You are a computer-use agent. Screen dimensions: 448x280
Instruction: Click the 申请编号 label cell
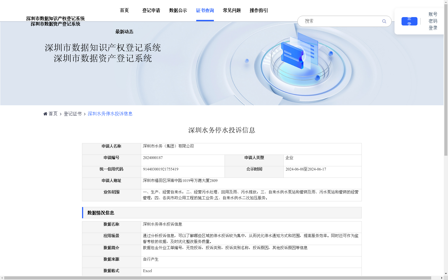[x=111, y=160]
